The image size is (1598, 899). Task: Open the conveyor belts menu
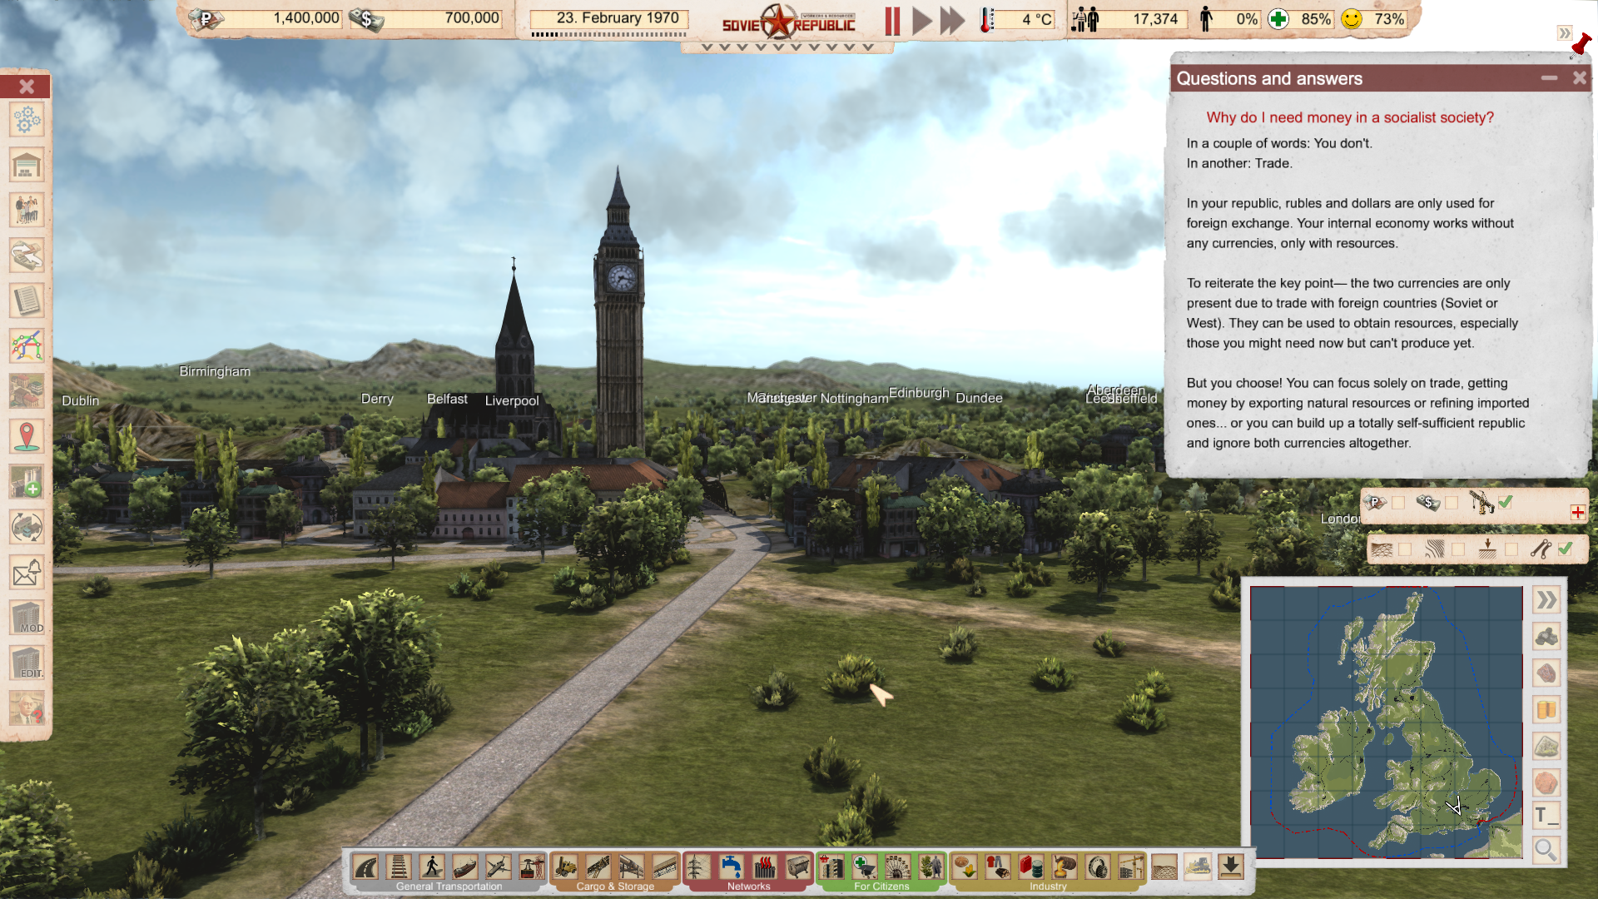pyautogui.click(x=598, y=867)
